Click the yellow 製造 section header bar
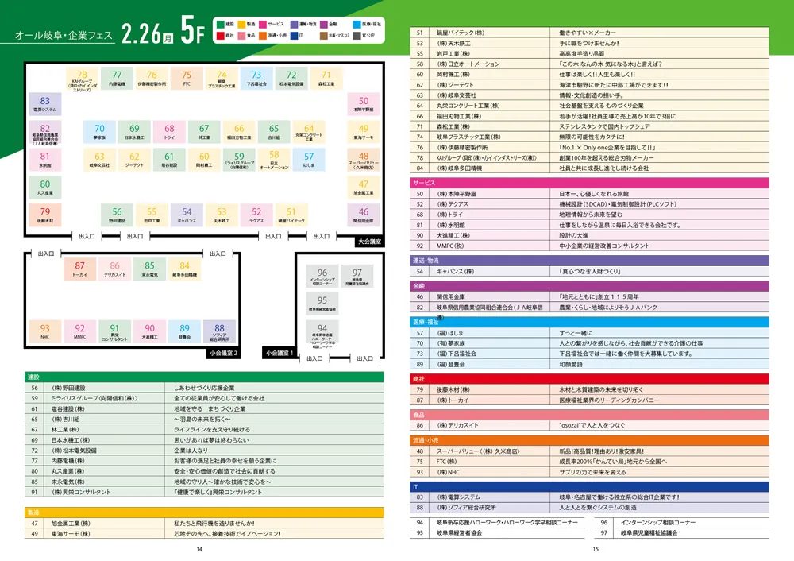The width and height of the screenshot is (794, 561). (204, 513)
